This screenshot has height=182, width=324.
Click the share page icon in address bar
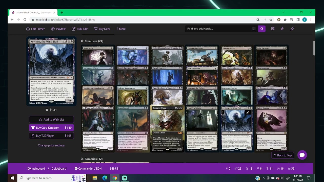(x=264, y=20)
